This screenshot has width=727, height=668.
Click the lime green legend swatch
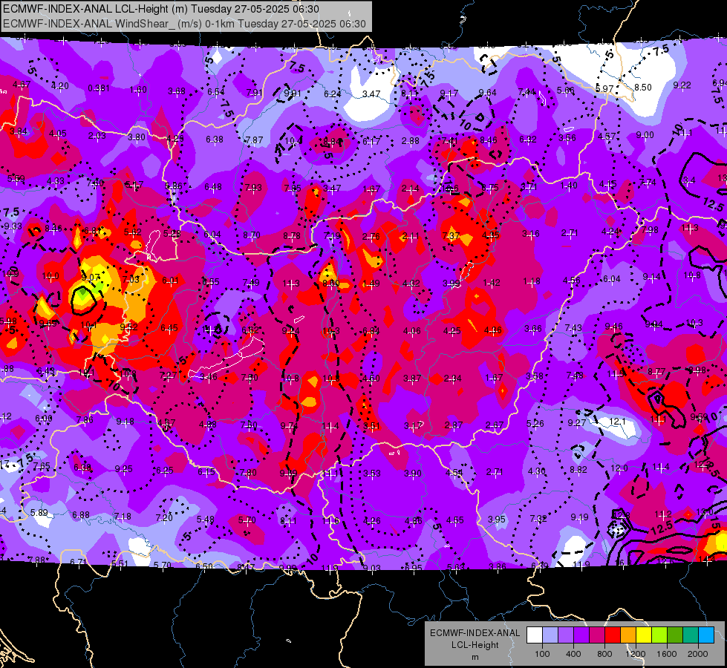[659, 635]
